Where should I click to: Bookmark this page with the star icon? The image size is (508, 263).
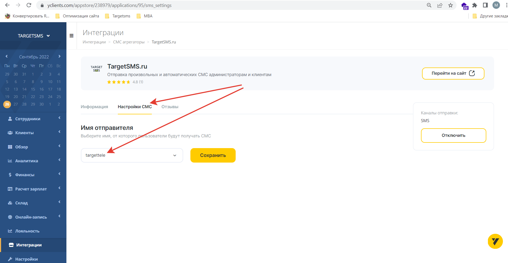coord(450,5)
